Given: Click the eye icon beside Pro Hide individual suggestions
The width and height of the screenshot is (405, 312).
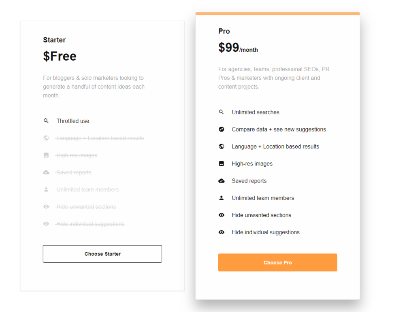Looking at the screenshot, I should 221,232.
